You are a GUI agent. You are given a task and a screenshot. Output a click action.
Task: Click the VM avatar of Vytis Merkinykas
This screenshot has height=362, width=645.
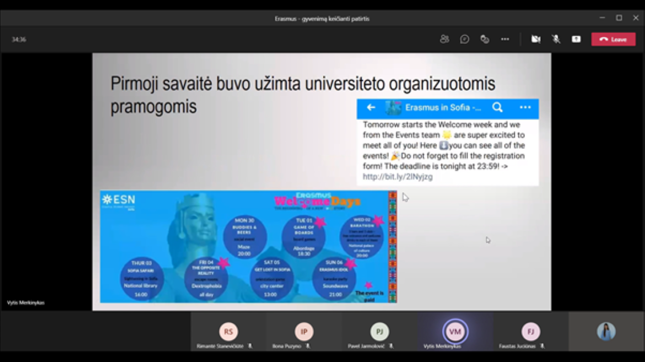pyautogui.click(x=455, y=332)
